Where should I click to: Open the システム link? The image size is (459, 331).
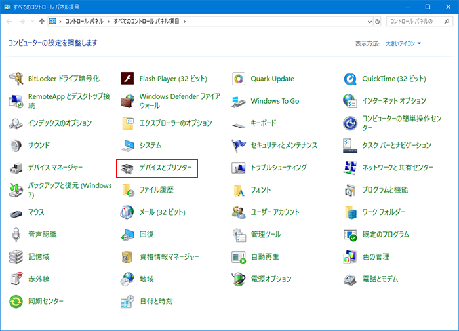click(x=150, y=146)
